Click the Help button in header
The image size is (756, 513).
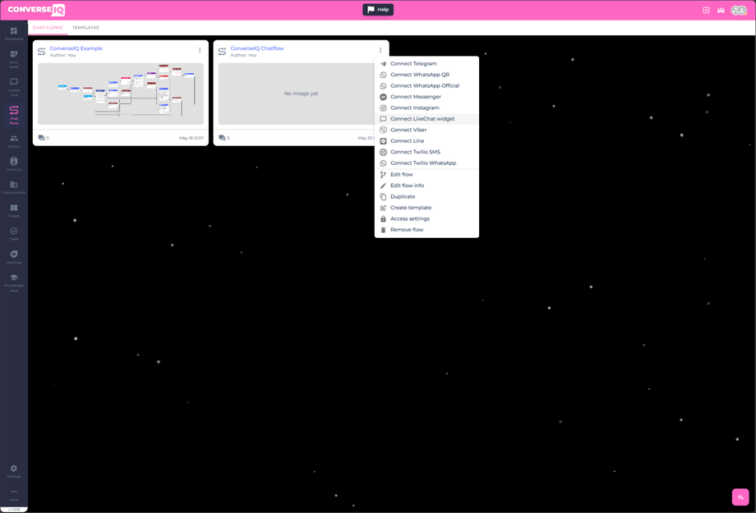[378, 10]
